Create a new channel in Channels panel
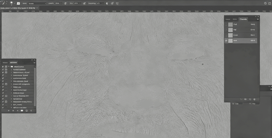The width and height of the screenshot is (272, 138). pyautogui.click(x=250, y=99)
